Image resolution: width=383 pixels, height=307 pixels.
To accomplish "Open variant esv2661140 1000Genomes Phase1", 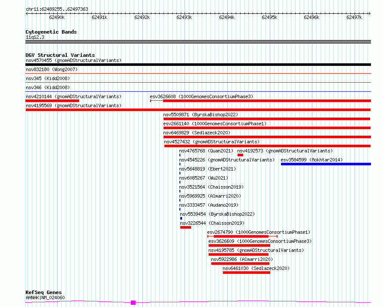I will (x=215, y=124).
